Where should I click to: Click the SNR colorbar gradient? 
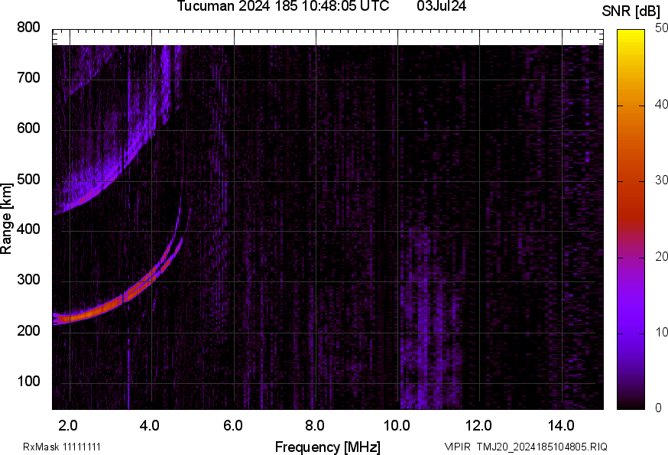631,219
